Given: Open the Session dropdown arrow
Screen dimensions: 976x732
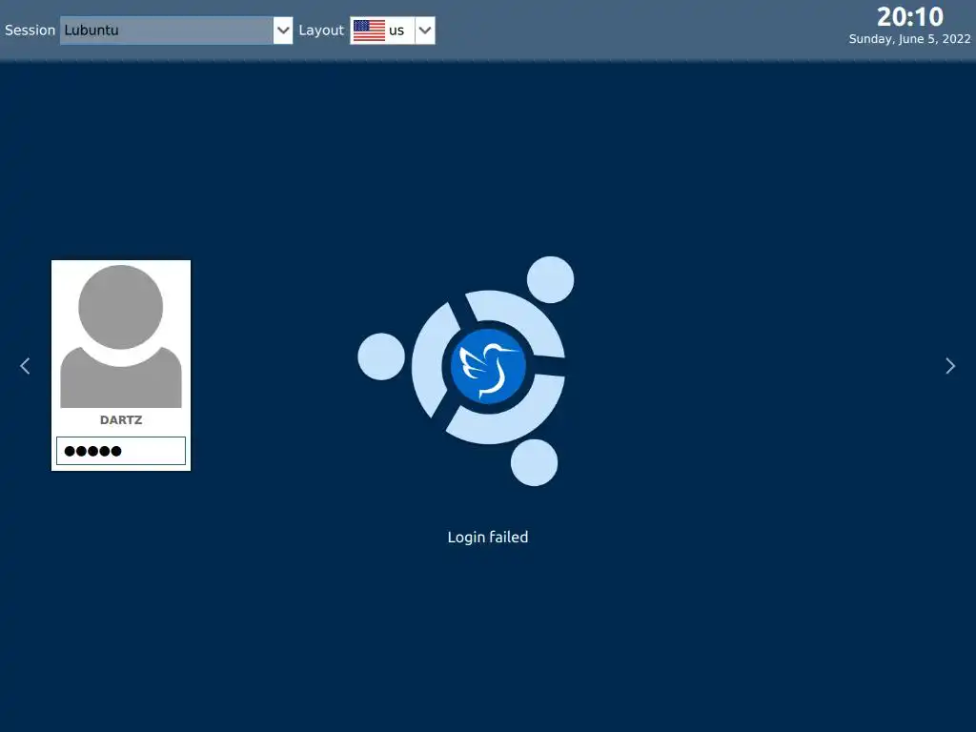Looking at the screenshot, I should [282, 30].
